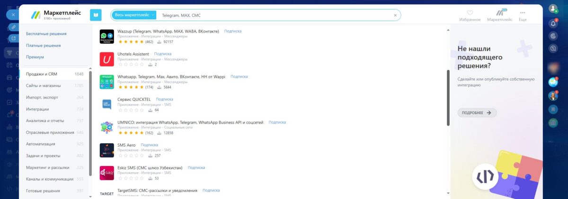Select Отраслевые приложения category

pyautogui.click(x=54, y=133)
